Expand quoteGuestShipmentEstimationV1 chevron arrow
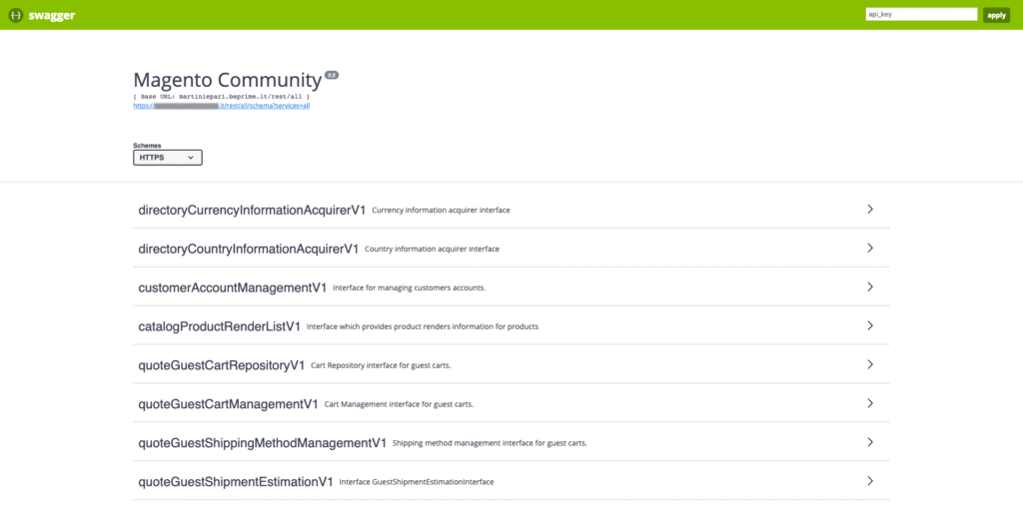1023x509 pixels. click(870, 481)
